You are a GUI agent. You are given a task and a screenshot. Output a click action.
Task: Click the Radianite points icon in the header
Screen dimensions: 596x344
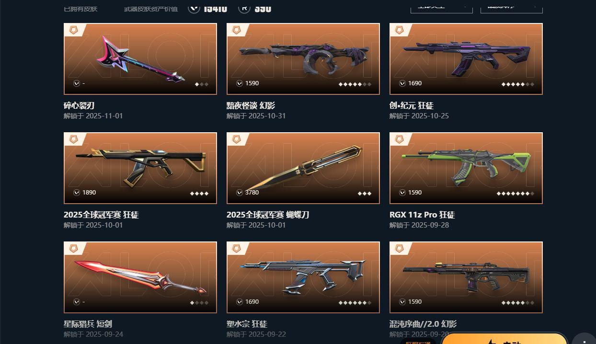244,8
